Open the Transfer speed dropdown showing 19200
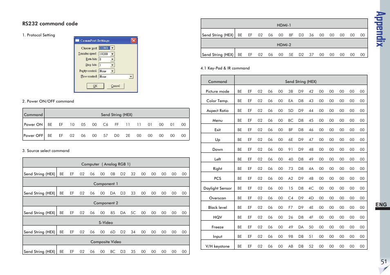Image resolution: width=390 pixels, height=275 pixels. [x=107, y=54]
